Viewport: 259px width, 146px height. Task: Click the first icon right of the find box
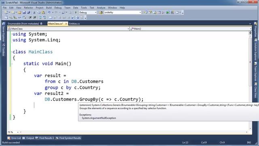tap(145, 13)
